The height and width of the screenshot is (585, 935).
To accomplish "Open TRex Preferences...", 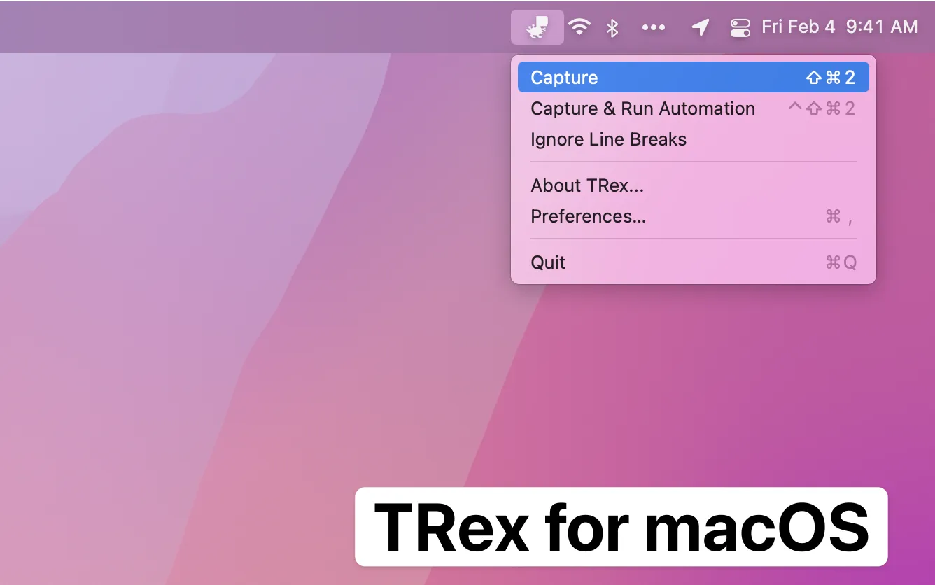I will click(x=693, y=216).
